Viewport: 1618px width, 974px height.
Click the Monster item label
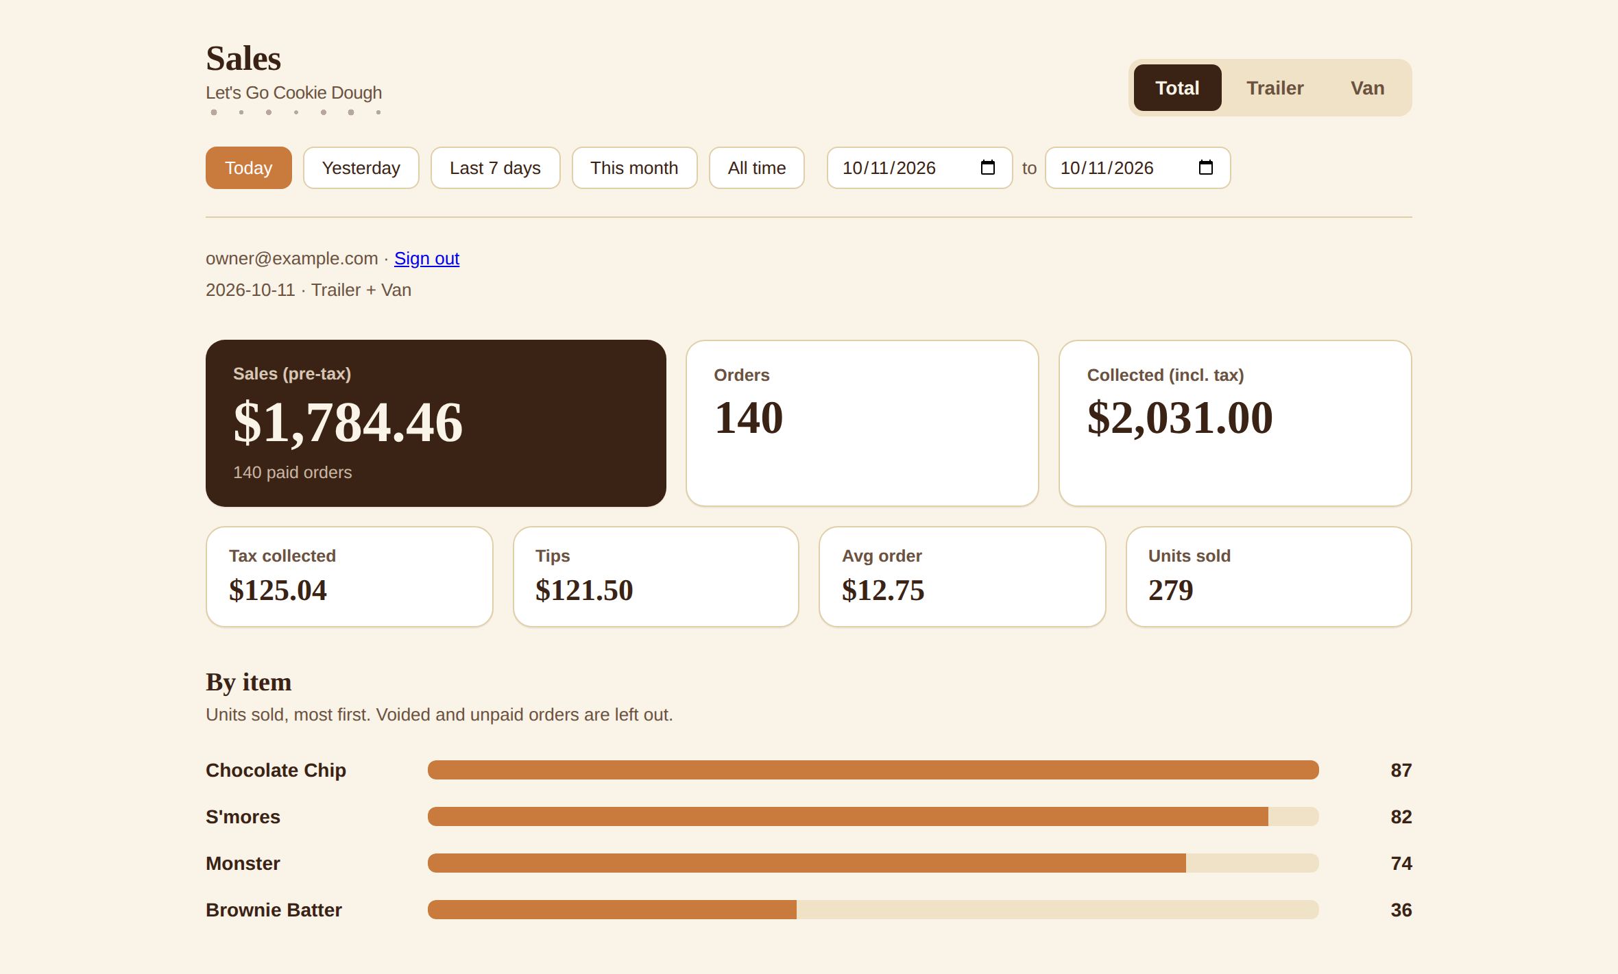[243, 863]
